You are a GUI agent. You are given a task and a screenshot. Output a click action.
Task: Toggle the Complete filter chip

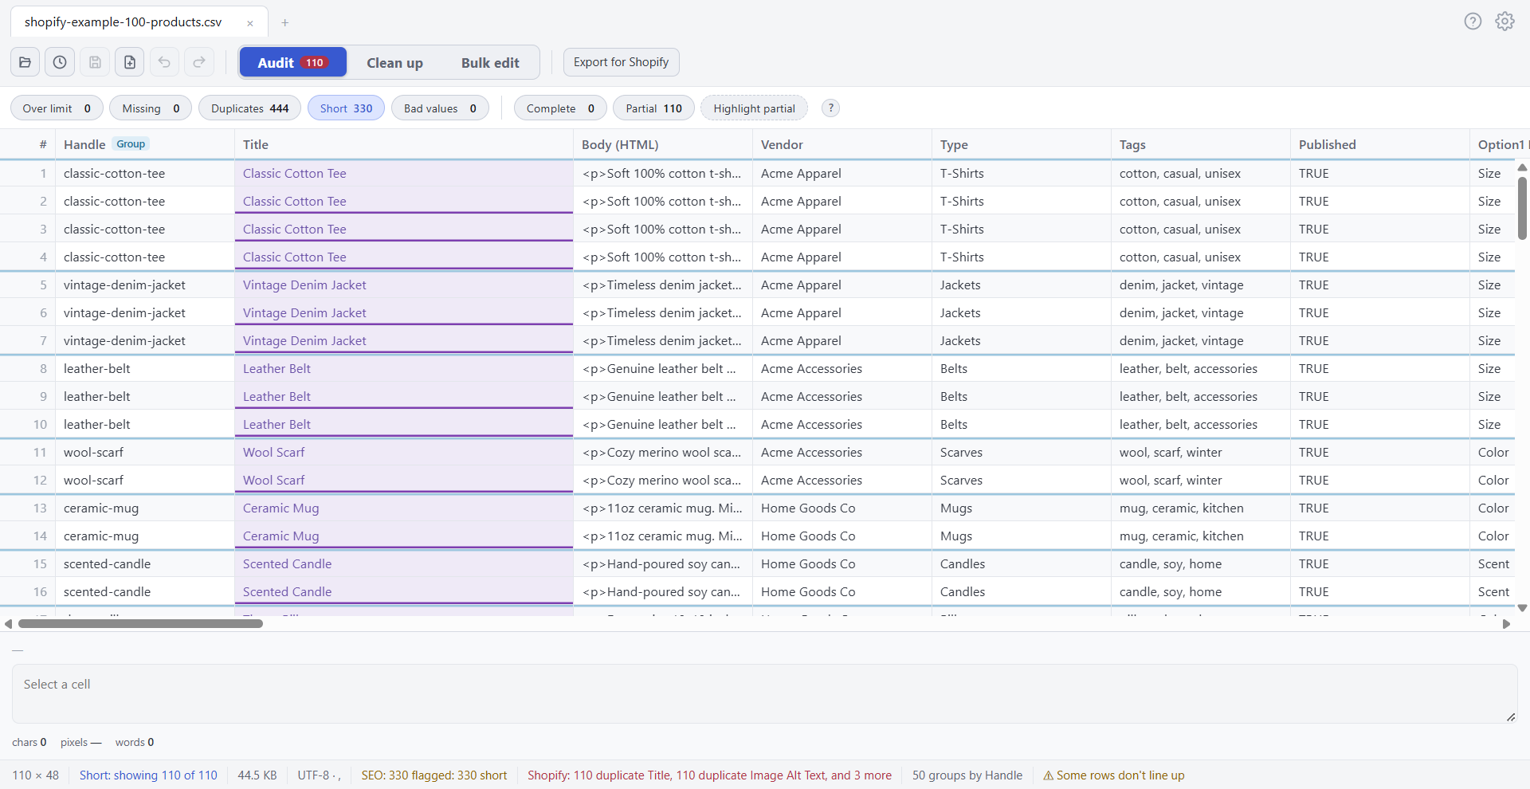click(560, 108)
